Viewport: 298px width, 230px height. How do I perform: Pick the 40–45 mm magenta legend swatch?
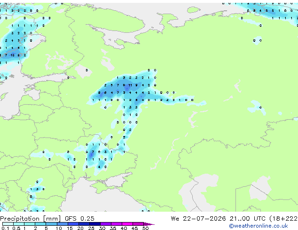pos(127,224)
